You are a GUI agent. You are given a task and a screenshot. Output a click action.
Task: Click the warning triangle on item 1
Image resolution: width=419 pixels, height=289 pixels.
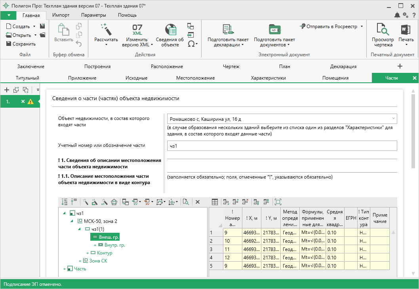coord(30,102)
